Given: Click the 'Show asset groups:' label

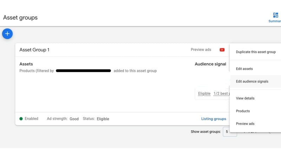Looking at the screenshot, I should pos(206,132).
